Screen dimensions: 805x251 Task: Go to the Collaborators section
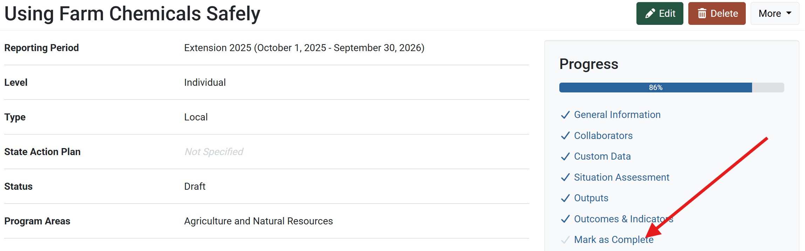click(x=603, y=136)
